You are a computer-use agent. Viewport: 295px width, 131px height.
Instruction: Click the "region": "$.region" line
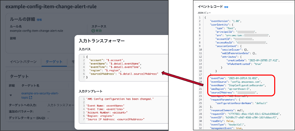(x=106, y=70)
